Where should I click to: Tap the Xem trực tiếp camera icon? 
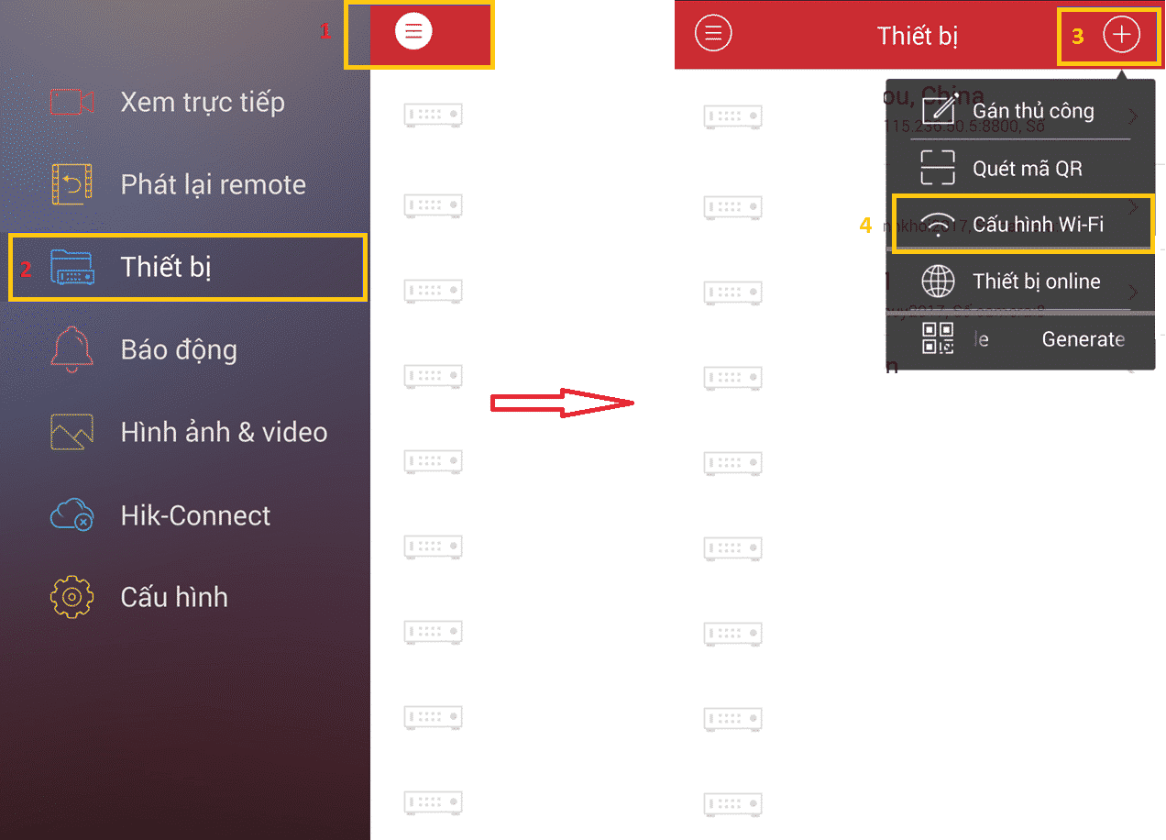[x=72, y=102]
